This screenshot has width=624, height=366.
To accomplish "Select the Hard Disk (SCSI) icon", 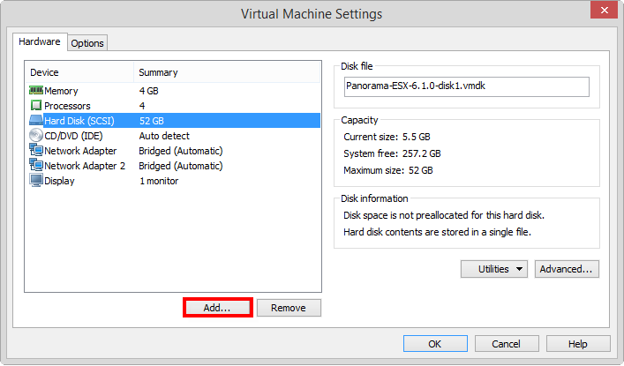I will point(36,121).
